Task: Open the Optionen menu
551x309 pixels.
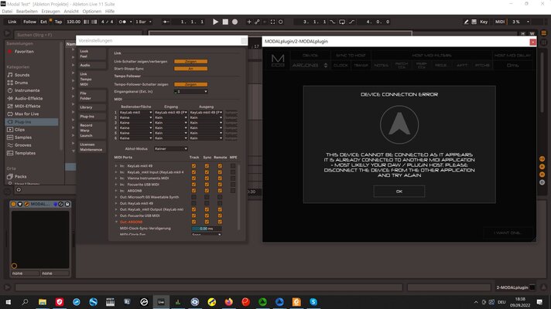Action: [92, 12]
